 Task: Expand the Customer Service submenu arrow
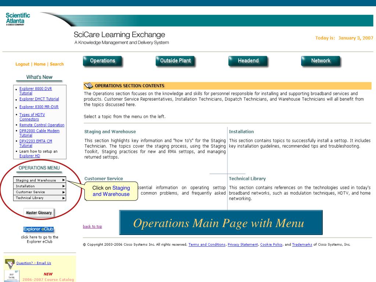coord(64,192)
